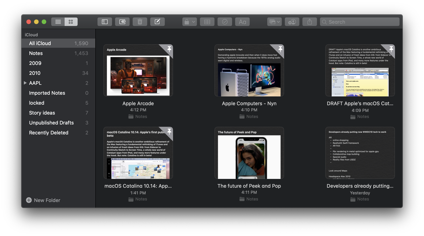
Task: Click the pin on Apple Computers - Nyn
Action: (x=280, y=49)
